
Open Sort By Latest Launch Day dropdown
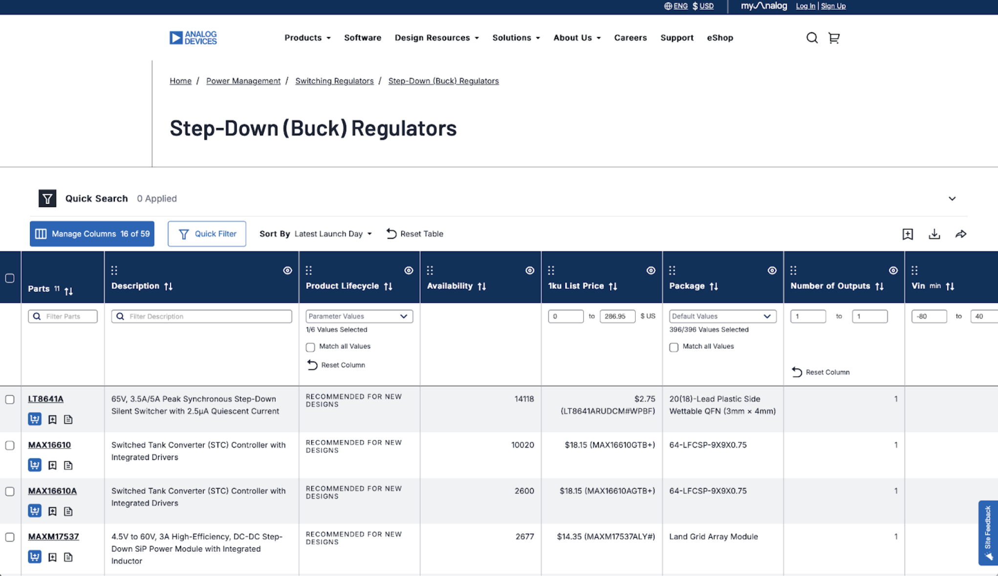(x=333, y=234)
